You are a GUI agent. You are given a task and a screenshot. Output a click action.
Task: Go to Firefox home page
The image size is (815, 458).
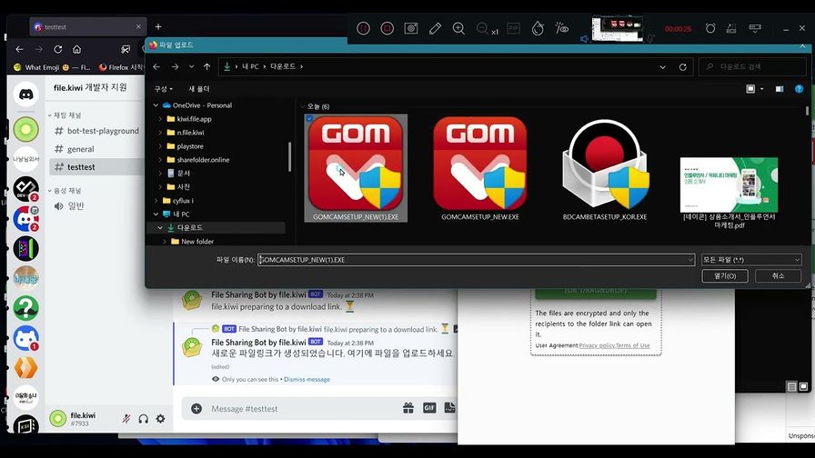coord(77,49)
